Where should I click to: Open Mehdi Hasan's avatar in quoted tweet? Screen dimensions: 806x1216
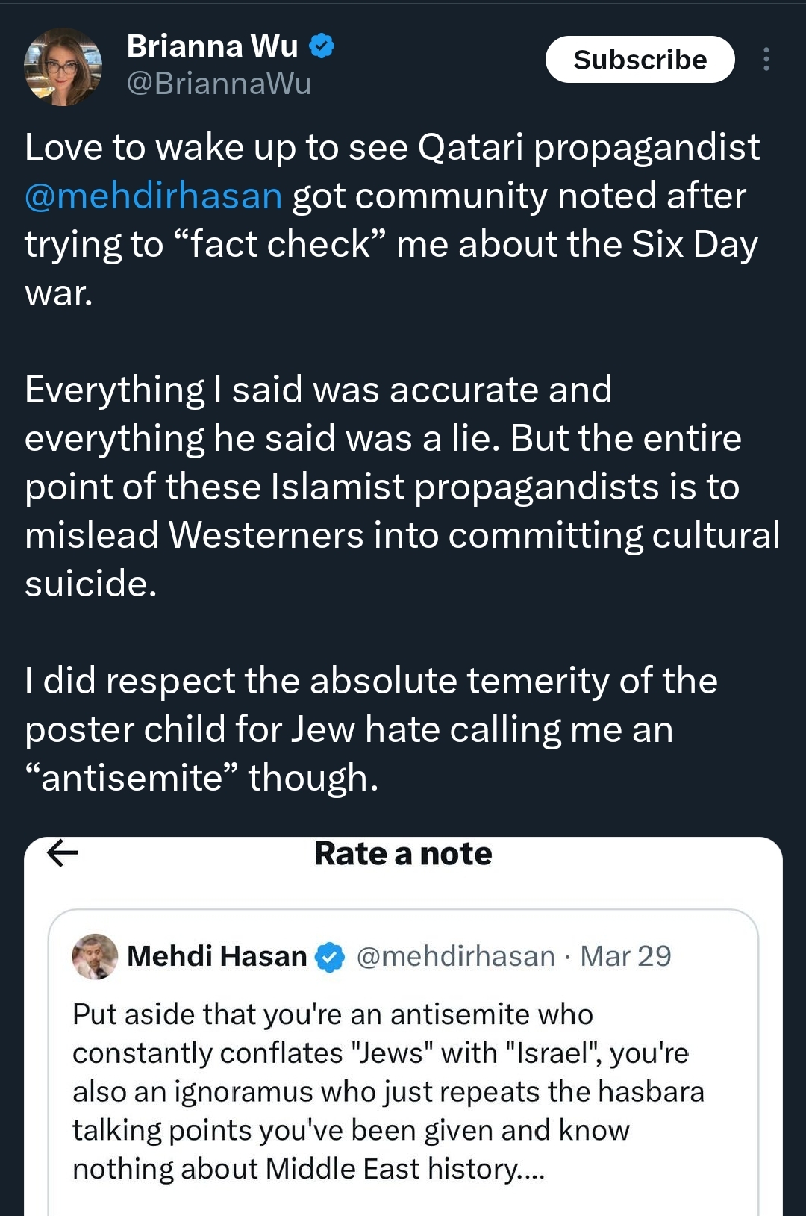coord(95,956)
